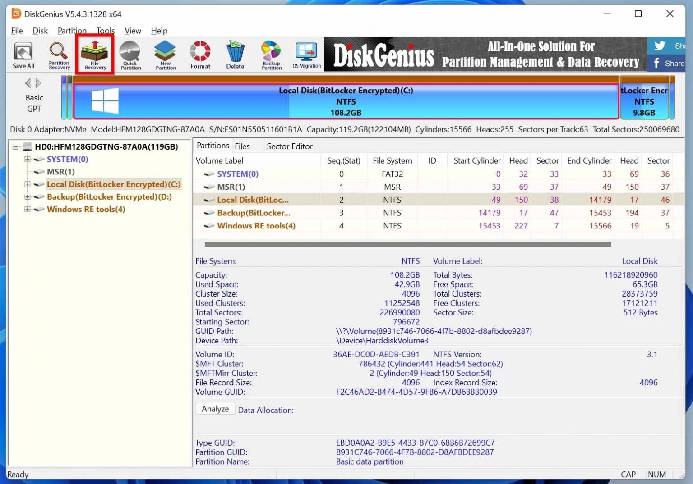The height and width of the screenshot is (484, 693).
Task: Open the File Recovery tool
Action: click(94, 54)
